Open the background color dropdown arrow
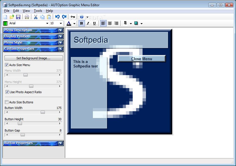Viewport: 236px width, 166px height. click(x=141, y=24)
